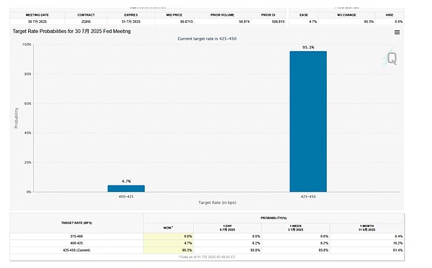Click the 375-400 target rate row
Image resolution: width=432 pixels, height=268 pixels.
[x=207, y=236]
